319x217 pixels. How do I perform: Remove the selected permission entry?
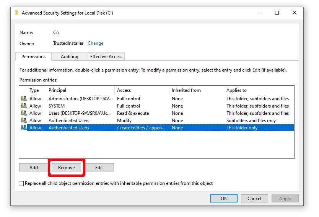(x=66, y=168)
